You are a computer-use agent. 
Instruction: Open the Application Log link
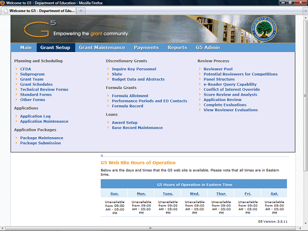coord(35,116)
